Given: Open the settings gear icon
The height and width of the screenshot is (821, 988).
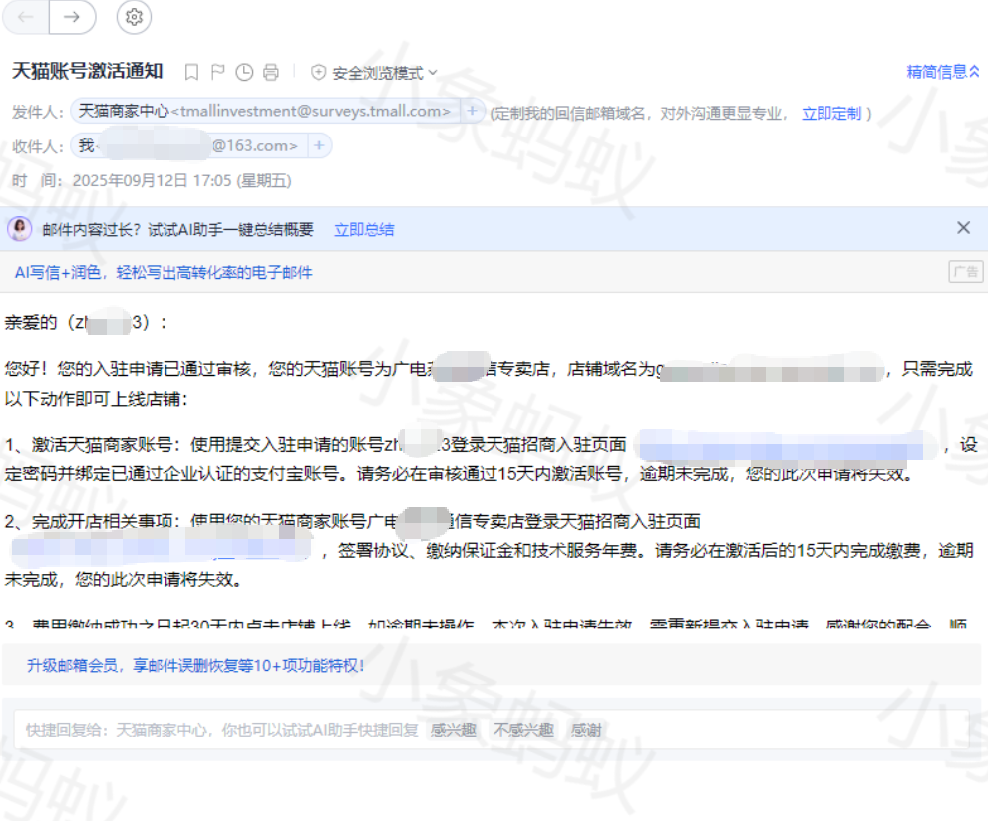Looking at the screenshot, I should [x=135, y=17].
